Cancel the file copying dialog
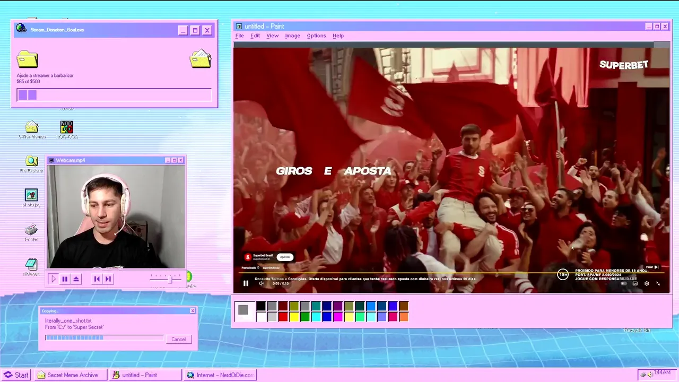 178,339
